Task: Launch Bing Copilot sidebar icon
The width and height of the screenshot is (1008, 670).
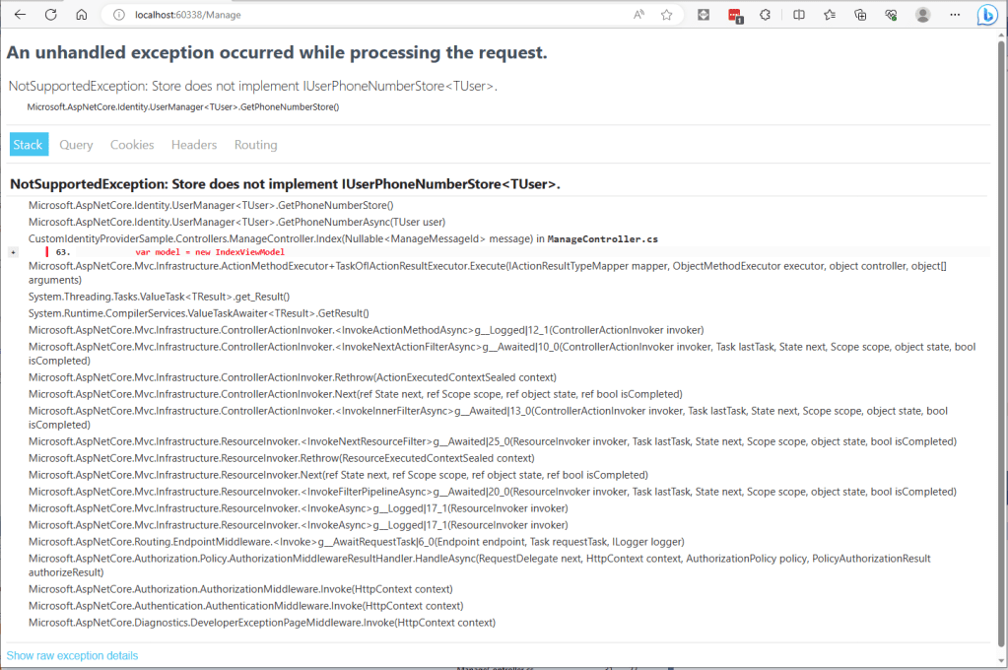Action: pos(986,15)
